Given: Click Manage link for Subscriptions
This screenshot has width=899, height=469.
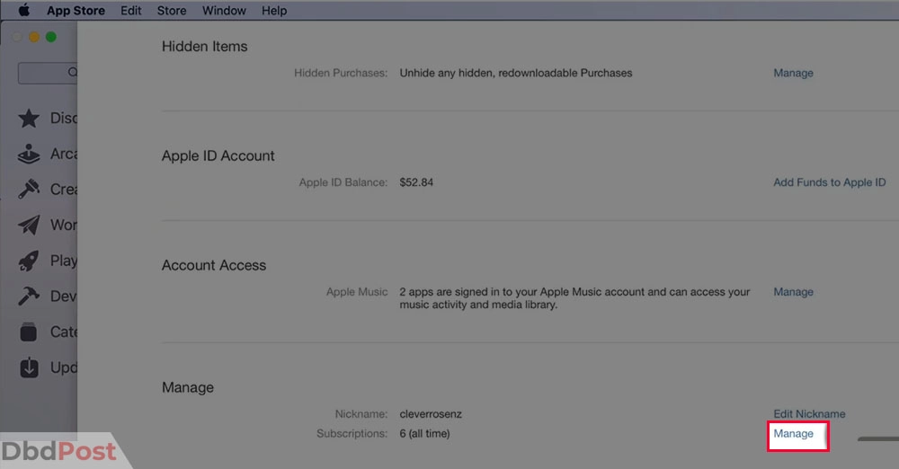Looking at the screenshot, I should 793,433.
